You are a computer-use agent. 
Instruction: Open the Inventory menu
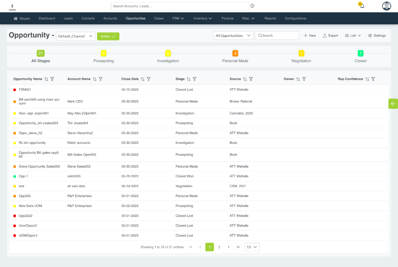click(x=203, y=18)
